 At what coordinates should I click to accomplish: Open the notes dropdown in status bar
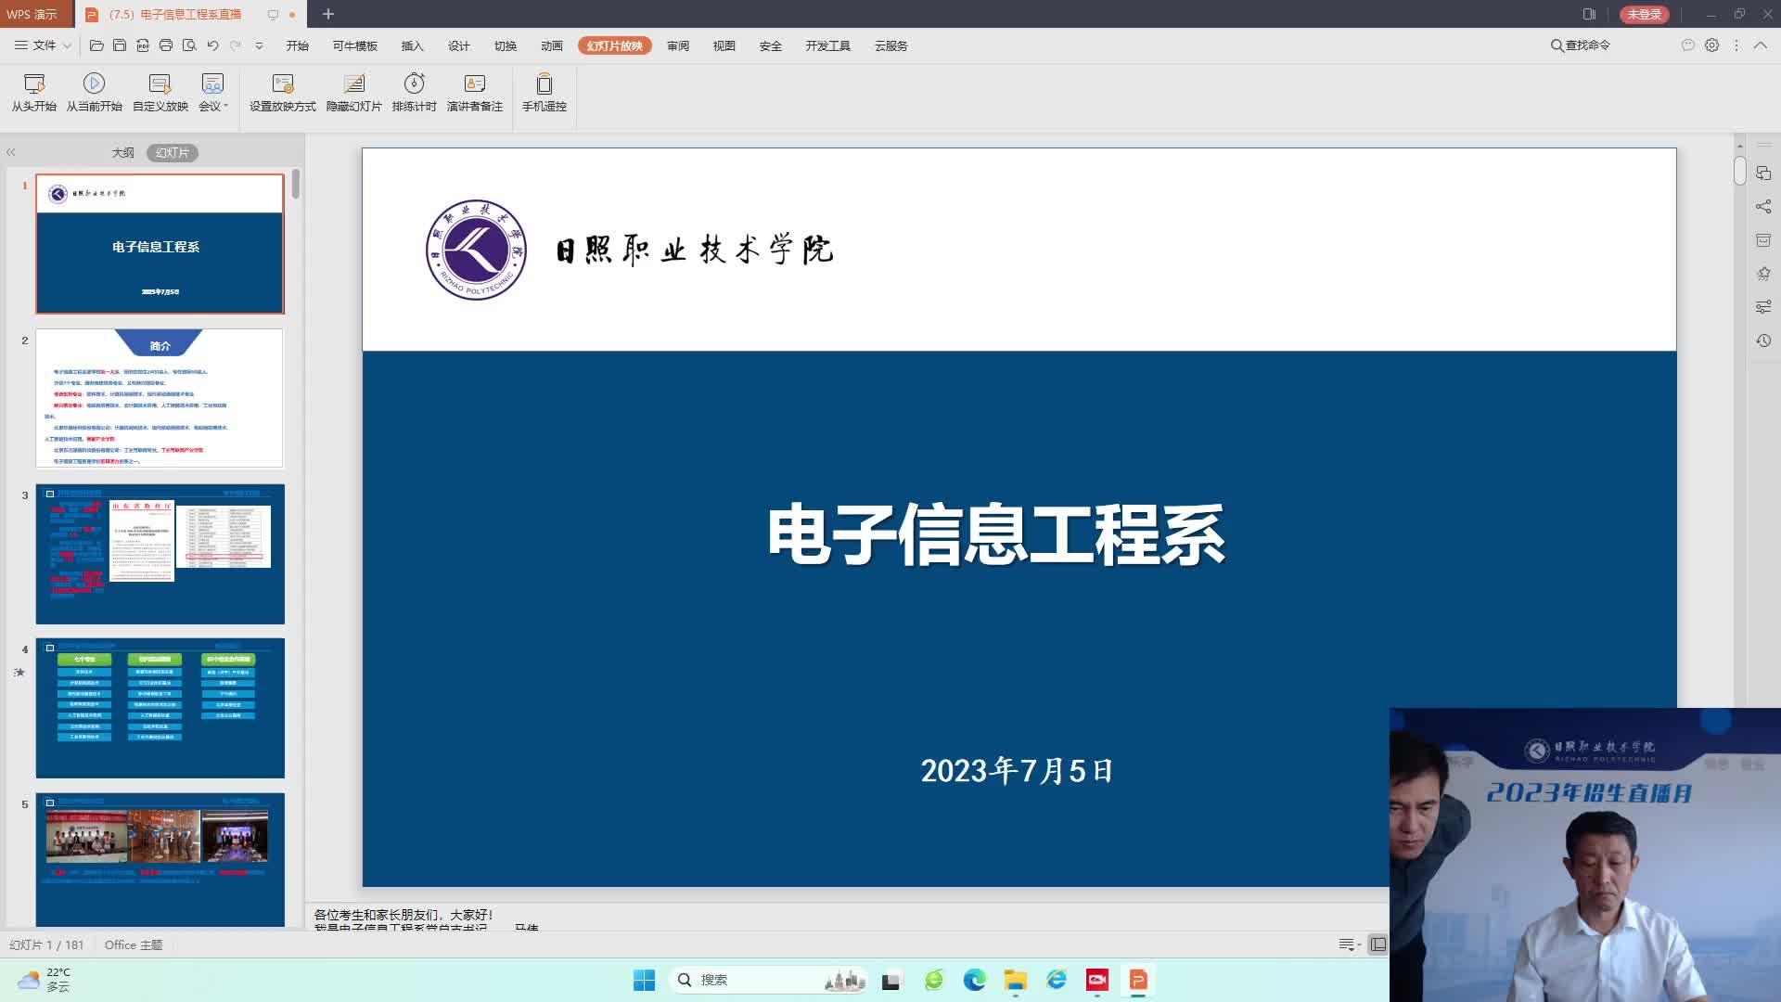click(1350, 944)
